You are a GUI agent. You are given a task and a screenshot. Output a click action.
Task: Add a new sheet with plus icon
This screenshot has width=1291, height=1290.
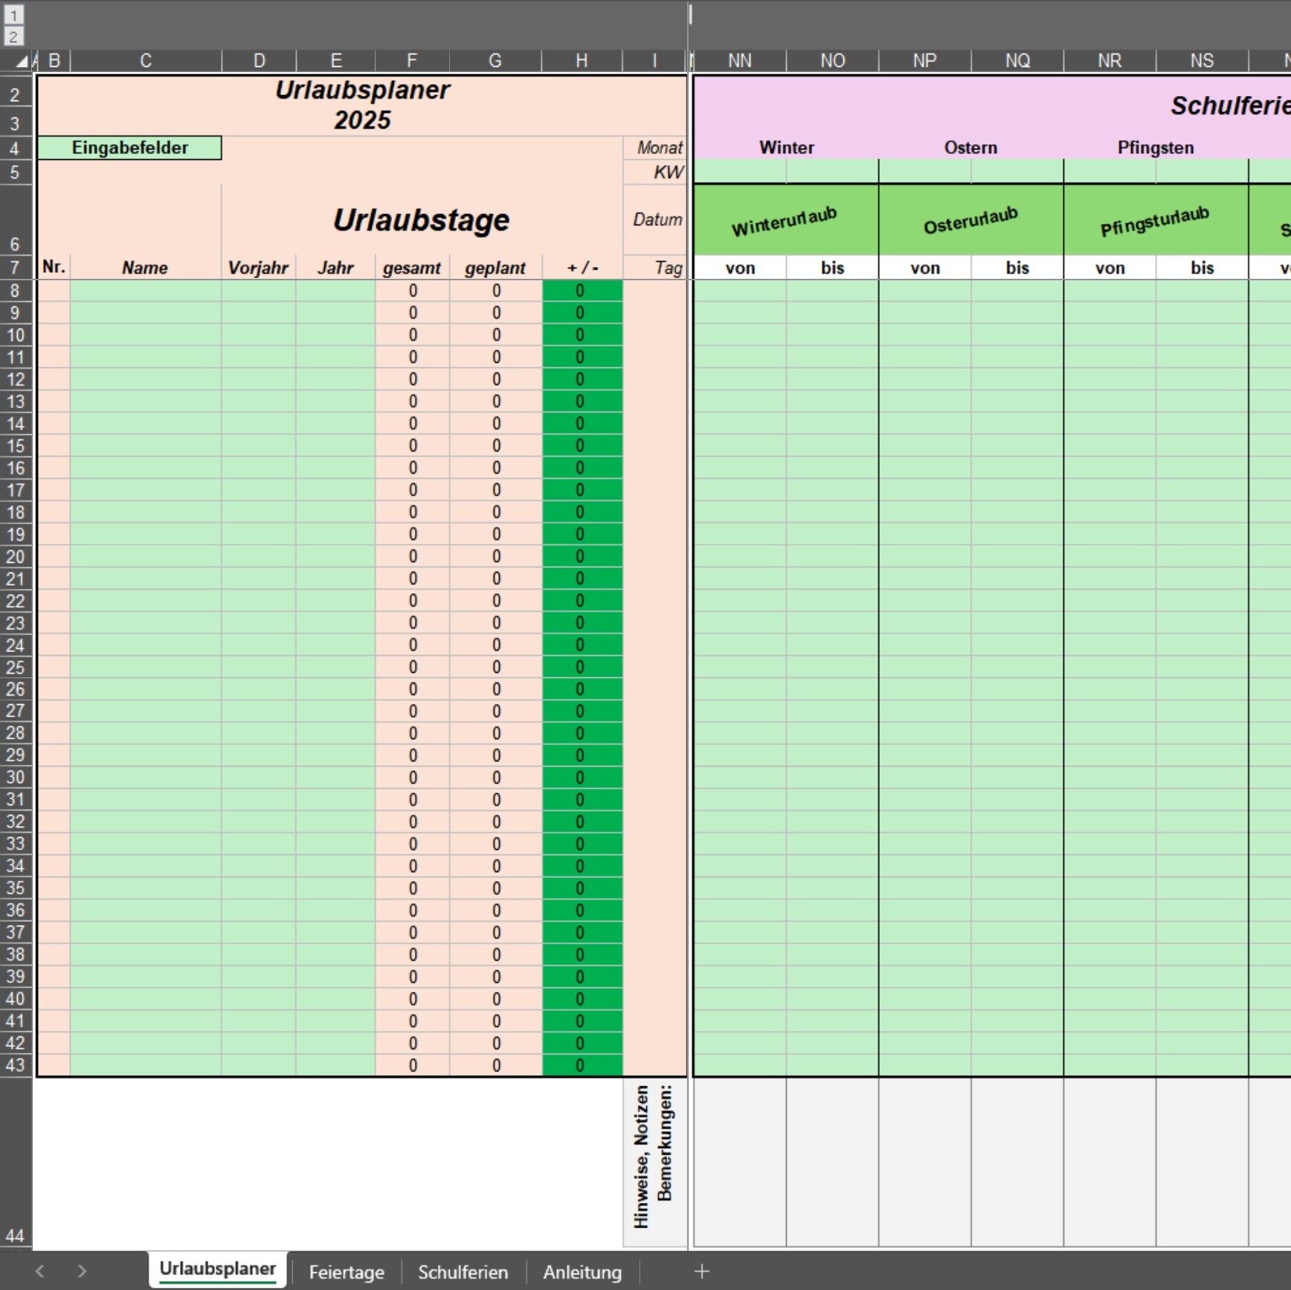(701, 1271)
